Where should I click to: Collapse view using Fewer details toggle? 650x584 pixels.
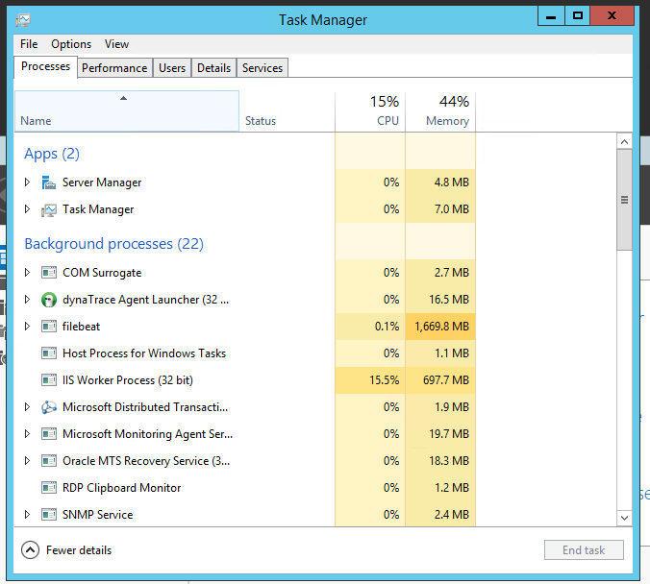(x=30, y=550)
